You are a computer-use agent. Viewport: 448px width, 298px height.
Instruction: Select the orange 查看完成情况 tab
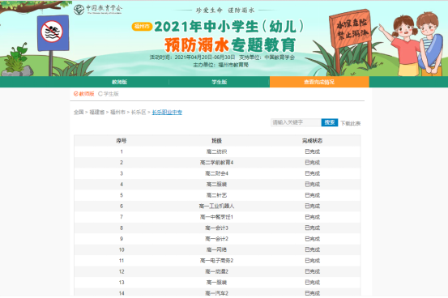(x=319, y=82)
